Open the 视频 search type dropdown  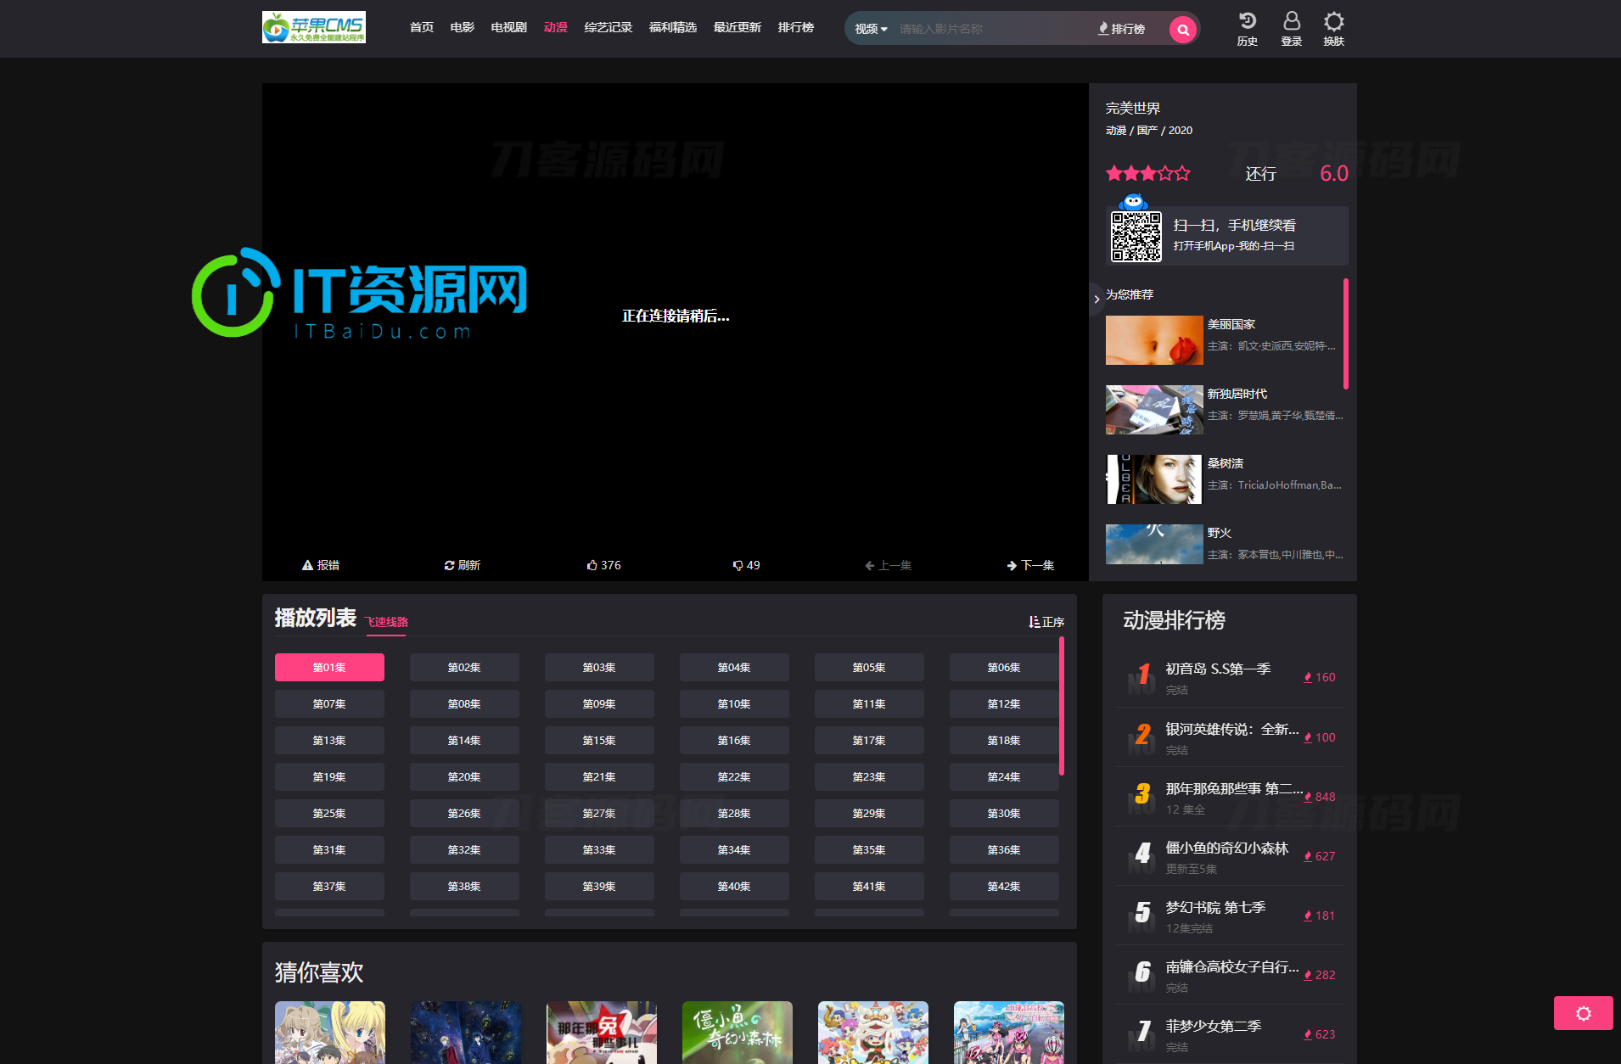click(871, 29)
